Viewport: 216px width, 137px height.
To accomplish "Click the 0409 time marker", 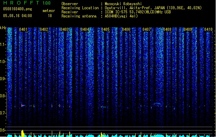I will [x=188, y=29].
